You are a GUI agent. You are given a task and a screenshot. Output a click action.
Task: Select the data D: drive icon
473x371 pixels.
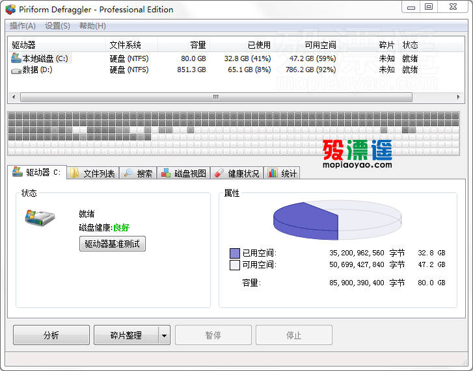point(16,70)
